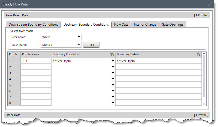The height and width of the screenshot is (127, 218).
Task: Click the Boundary Details column filter icon
Action: point(198,55)
